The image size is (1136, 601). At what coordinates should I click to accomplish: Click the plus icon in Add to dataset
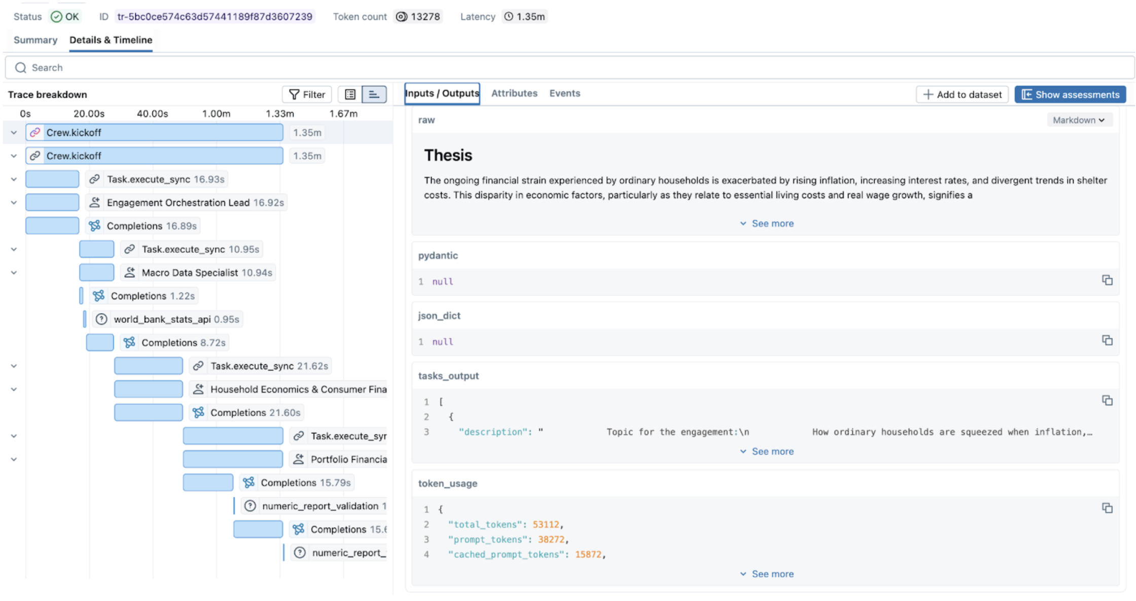click(928, 95)
